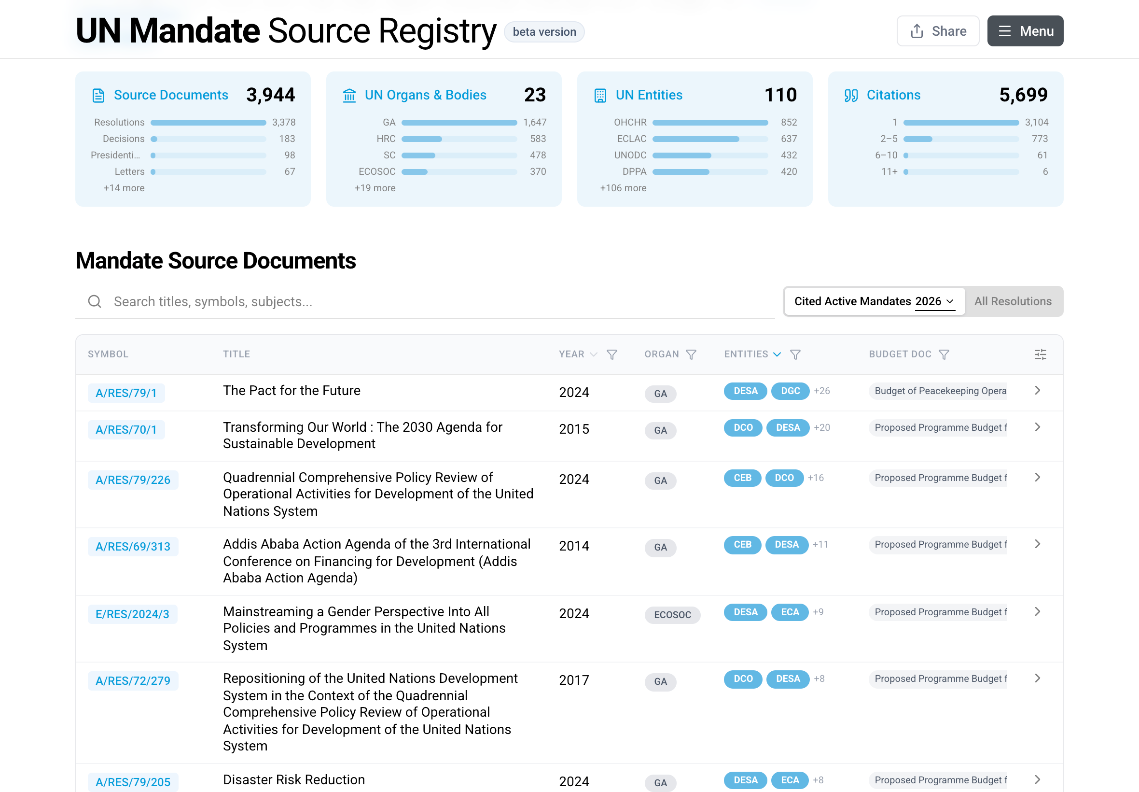Expand the A/RES/70/1 row chevron

[x=1037, y=427]
